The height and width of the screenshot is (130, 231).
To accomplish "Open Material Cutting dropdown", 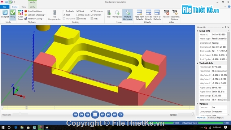I will [x=34, y=18].
